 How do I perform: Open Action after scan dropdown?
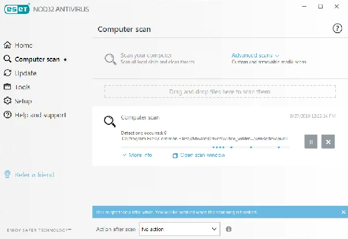[x=179, y=229]
